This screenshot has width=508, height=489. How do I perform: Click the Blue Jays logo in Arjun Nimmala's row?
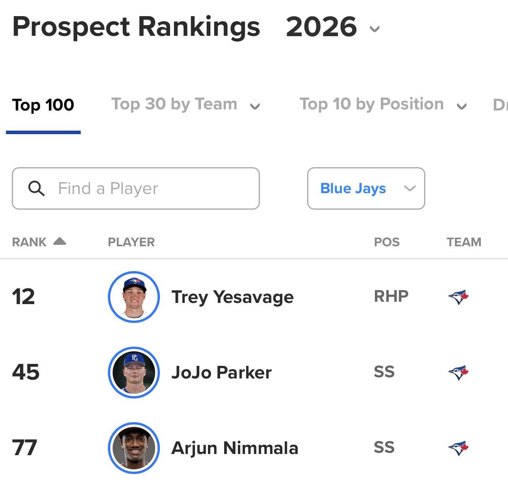[x=458, y=448]
